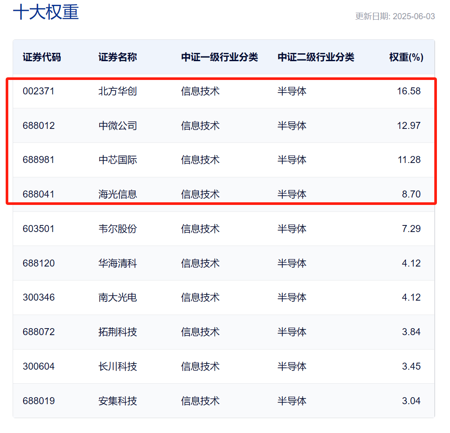Image resolution: width=450 pixels, height=433 pixels.
Task: Click 半导体 in 北方华创 row
Action: tap(292, 91)
